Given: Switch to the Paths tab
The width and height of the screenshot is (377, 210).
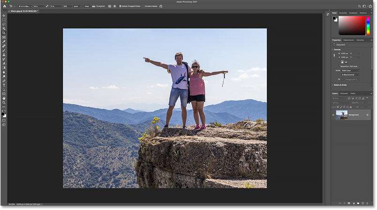Looking at the screenshot, I should tap(353, 94).
